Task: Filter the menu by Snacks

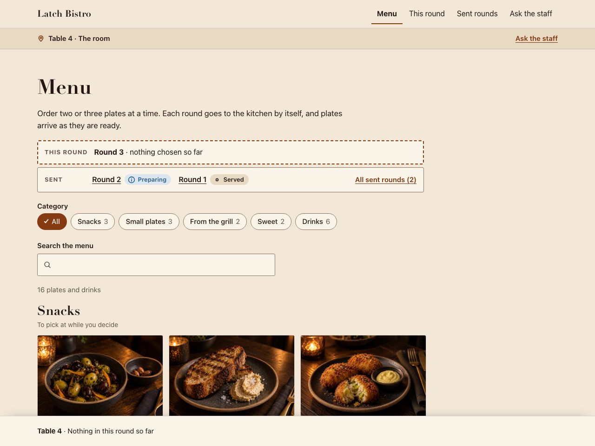Action: coord(93,222)
